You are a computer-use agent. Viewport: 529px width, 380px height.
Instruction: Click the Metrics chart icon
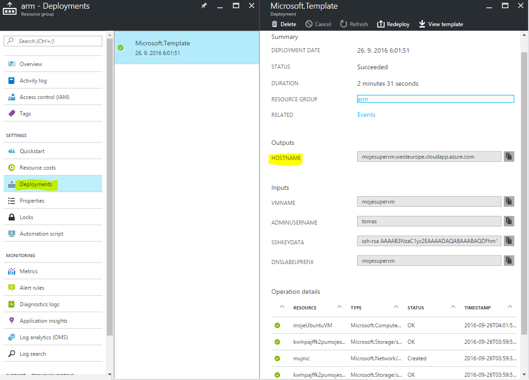coord(12,271)
